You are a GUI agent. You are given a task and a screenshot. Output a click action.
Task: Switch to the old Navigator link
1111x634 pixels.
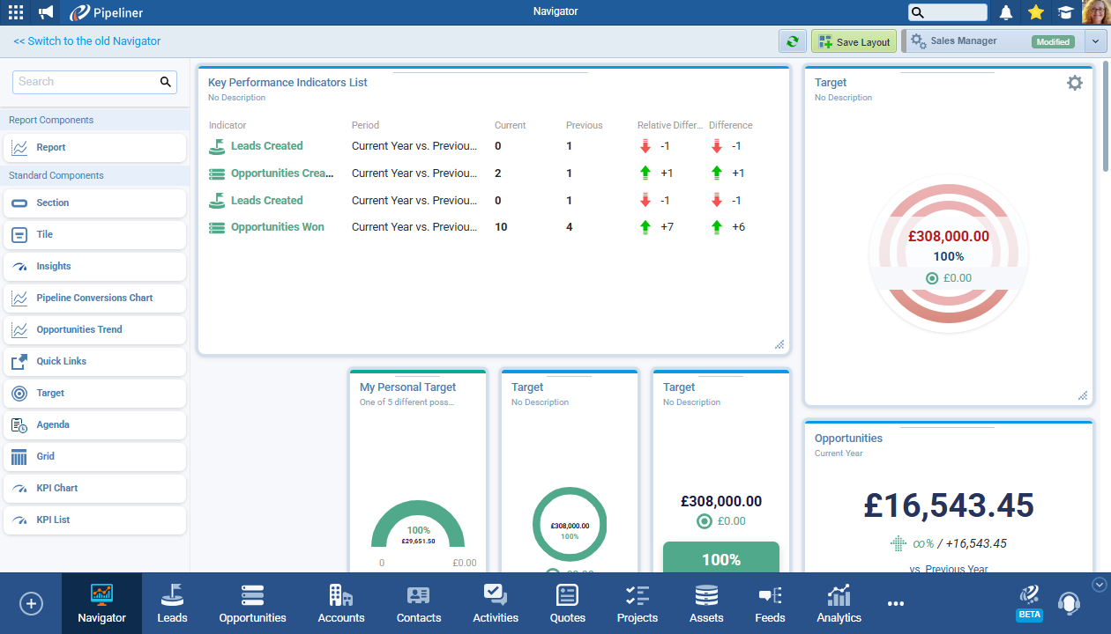click(87, 41)
